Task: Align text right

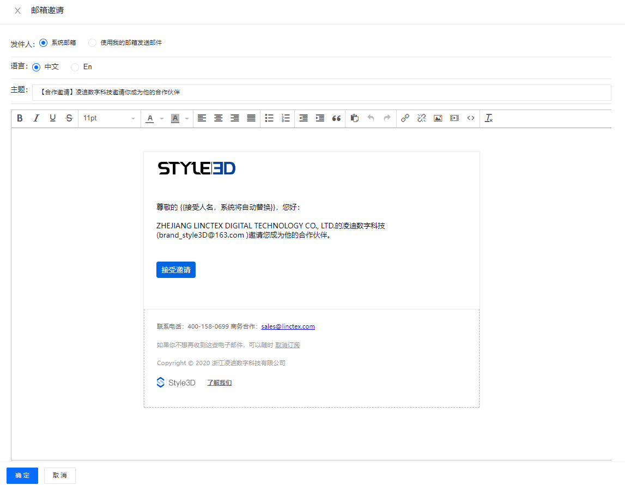Action: point(234,118)
